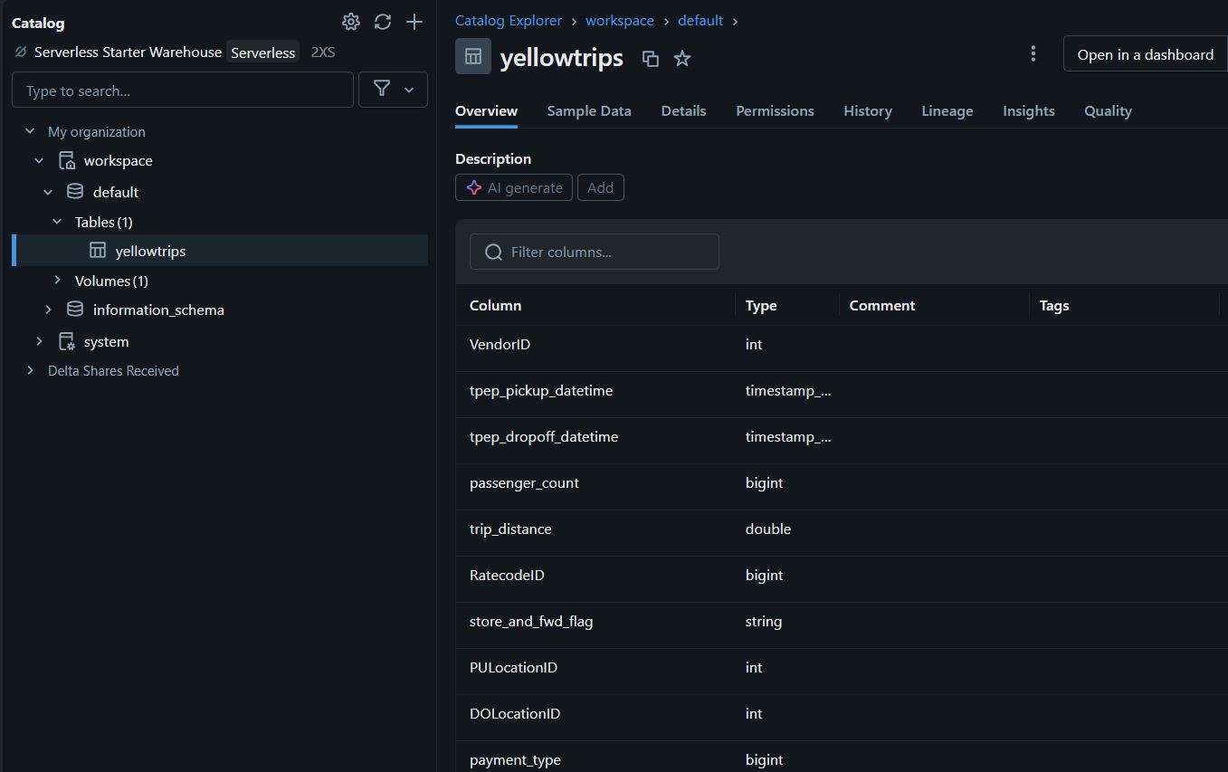Focus the Filter columns field

coord(595,252)
